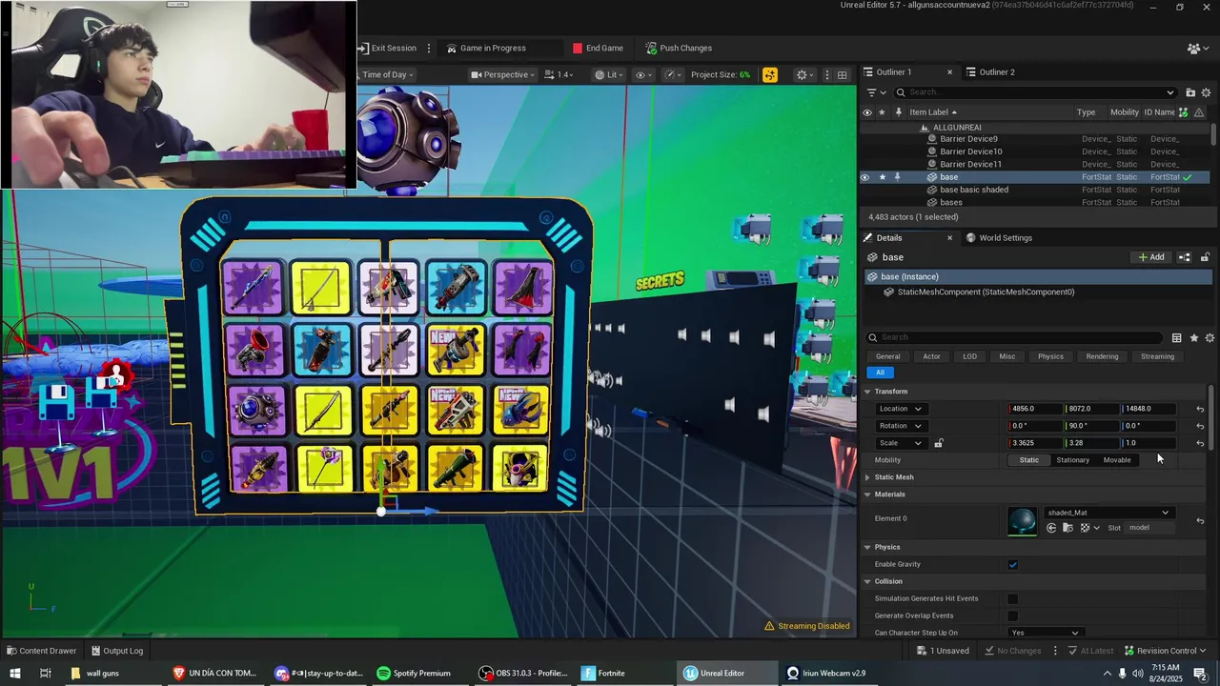Set Mobility to Stationary
This screenshot has height=686, width=1220.
1072,460
